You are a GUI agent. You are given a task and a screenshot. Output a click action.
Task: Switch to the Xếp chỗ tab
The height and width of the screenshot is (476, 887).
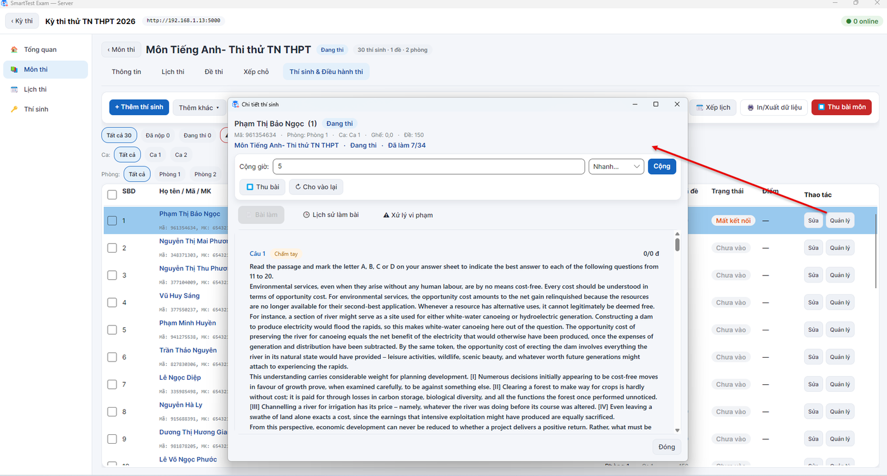[x=256, y=72]
